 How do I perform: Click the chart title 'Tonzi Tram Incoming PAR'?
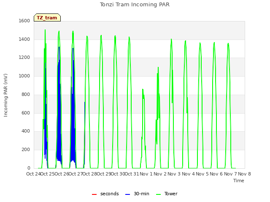coord(135,5)
